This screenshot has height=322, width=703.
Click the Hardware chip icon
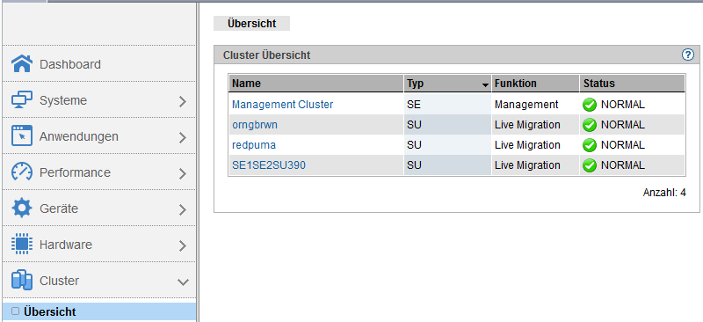(21, 245)
